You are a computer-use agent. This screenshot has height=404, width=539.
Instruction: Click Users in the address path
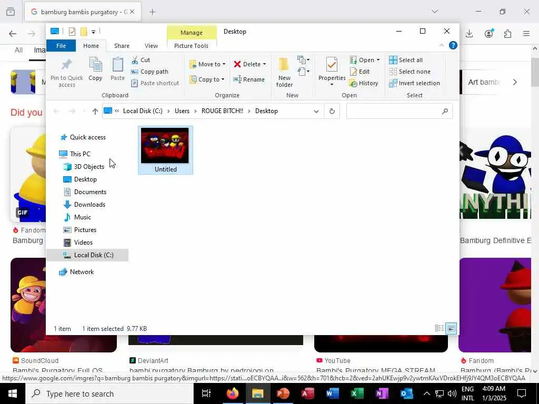(x=182, y=111)
